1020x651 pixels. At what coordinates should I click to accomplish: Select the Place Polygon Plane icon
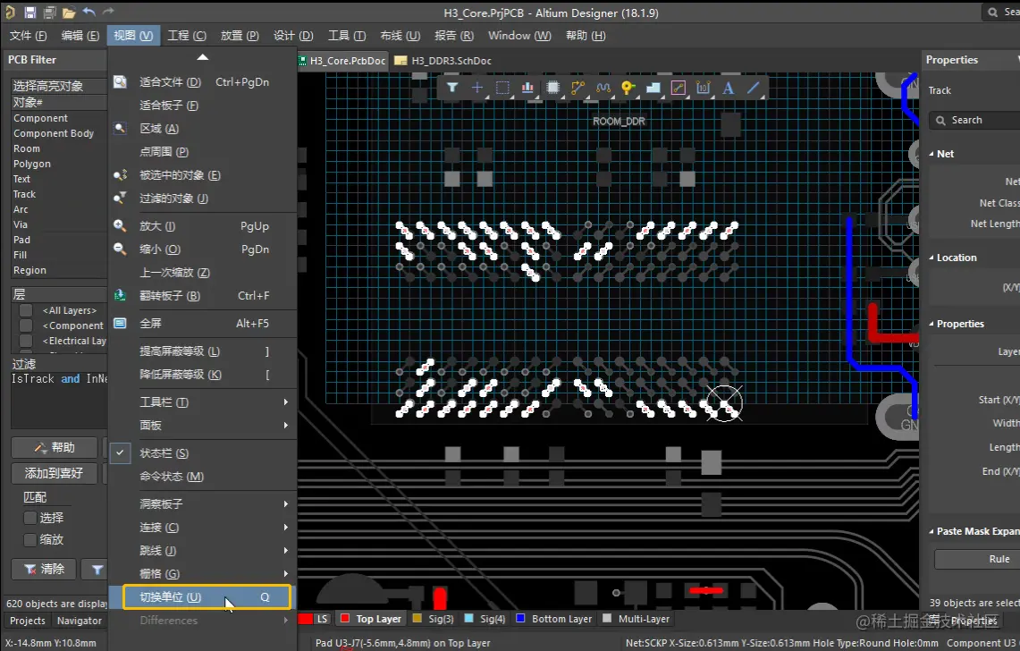pos(653,88)
